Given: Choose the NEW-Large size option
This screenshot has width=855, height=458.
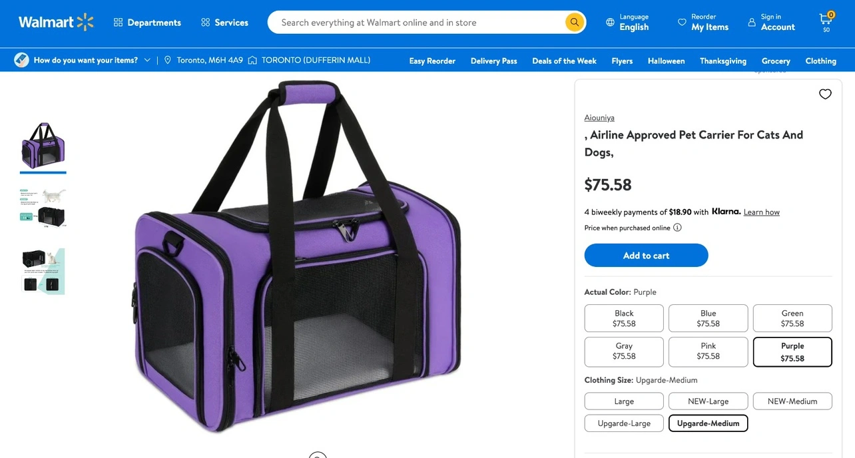Looking at the screenshot, I should point(708,401).
